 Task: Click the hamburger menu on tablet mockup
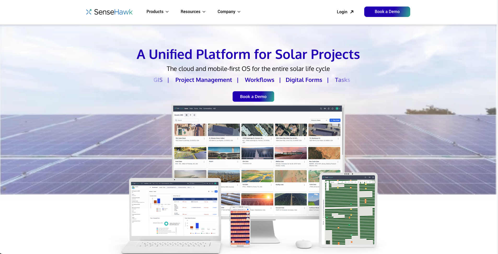373,177
